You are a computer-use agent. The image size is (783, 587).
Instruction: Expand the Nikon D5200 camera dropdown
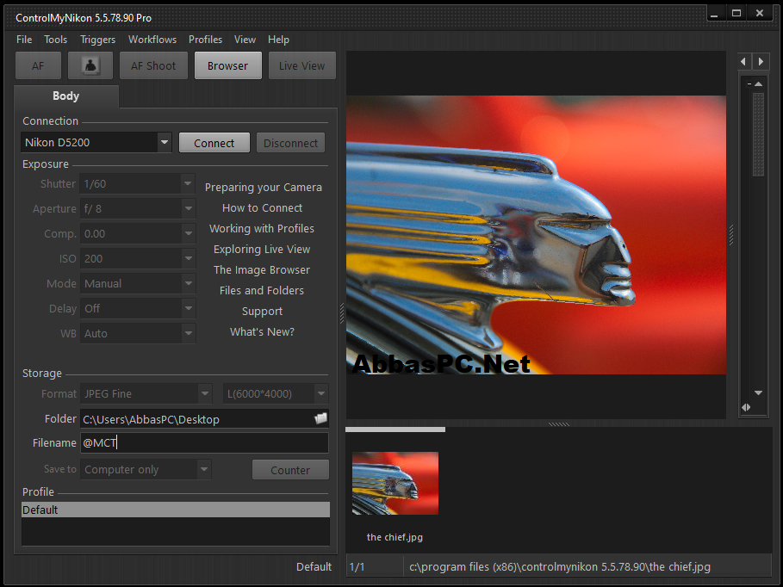point(165,142)
